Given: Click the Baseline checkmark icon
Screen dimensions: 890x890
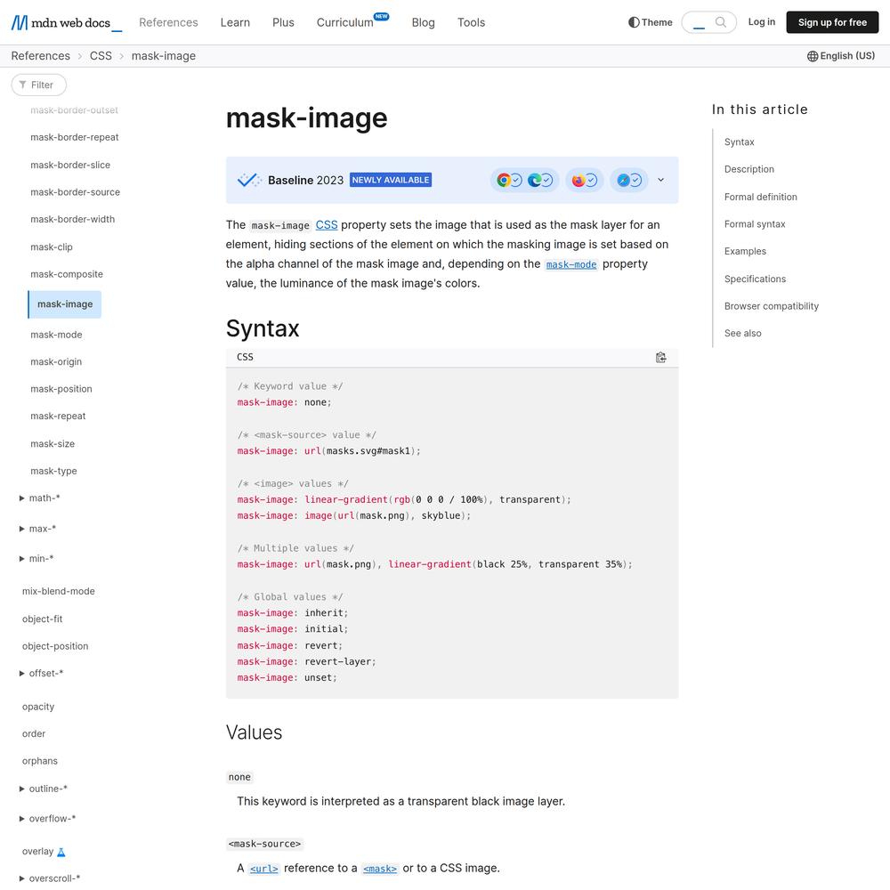Looking at the screenshot, I should click(249, 180).
